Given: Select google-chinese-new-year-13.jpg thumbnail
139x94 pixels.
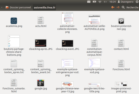Looking at the screenshot, I should click(x=68, y=84).
